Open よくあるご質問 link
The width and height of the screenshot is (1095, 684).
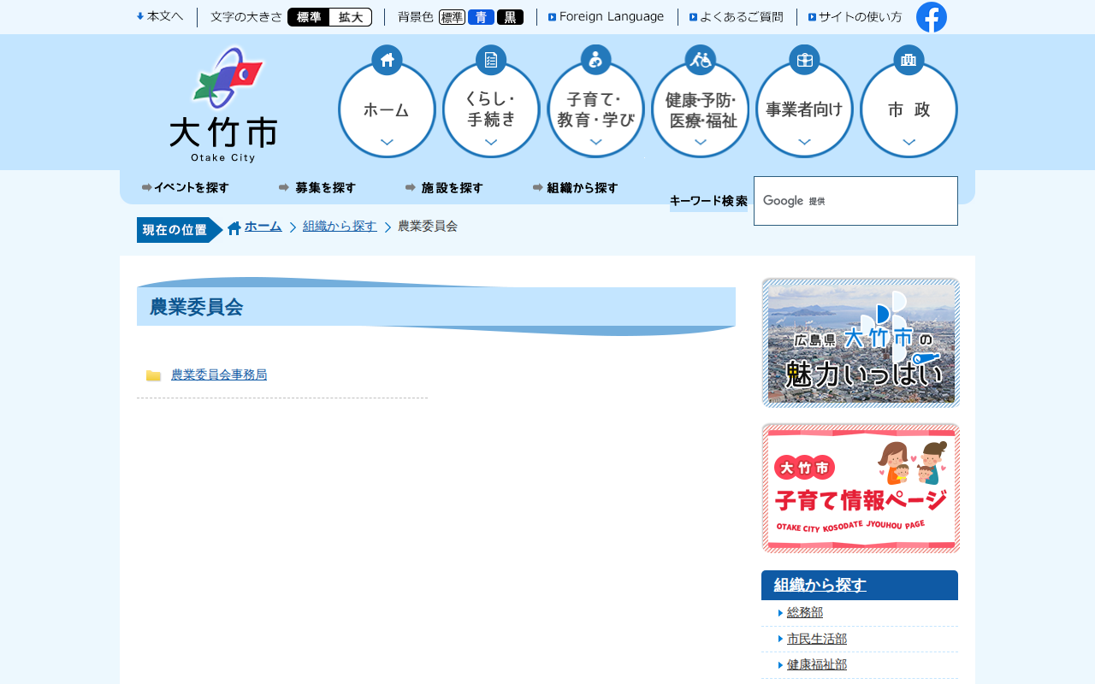click(x=736, y=17)
